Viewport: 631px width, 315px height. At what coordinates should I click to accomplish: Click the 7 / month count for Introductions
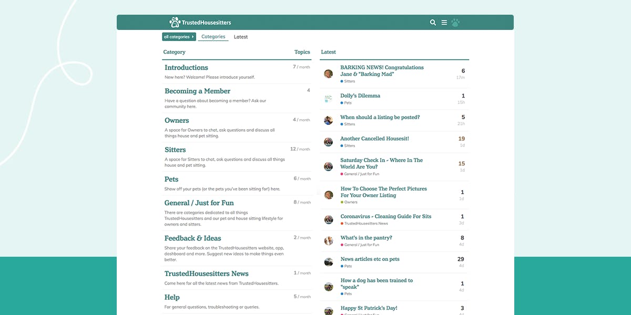[x=301, y=67]
